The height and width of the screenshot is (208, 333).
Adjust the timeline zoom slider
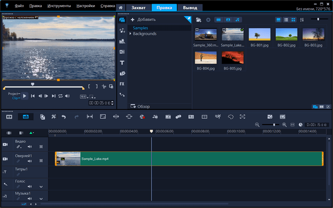point(274,124)
